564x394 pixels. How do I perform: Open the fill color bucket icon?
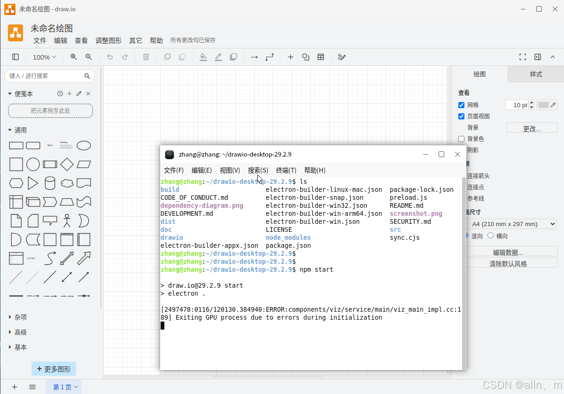(x=203, y=57)
